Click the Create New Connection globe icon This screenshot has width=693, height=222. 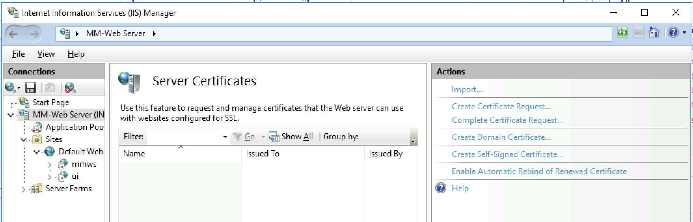(x=10, y=88)
